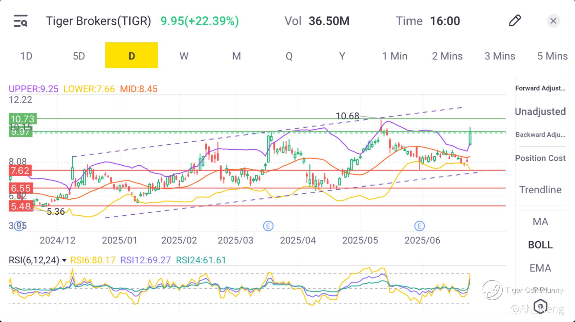Screen dimensions: 575x322
Task: Select the EMA indicator overlay
Action: [540, 268]
